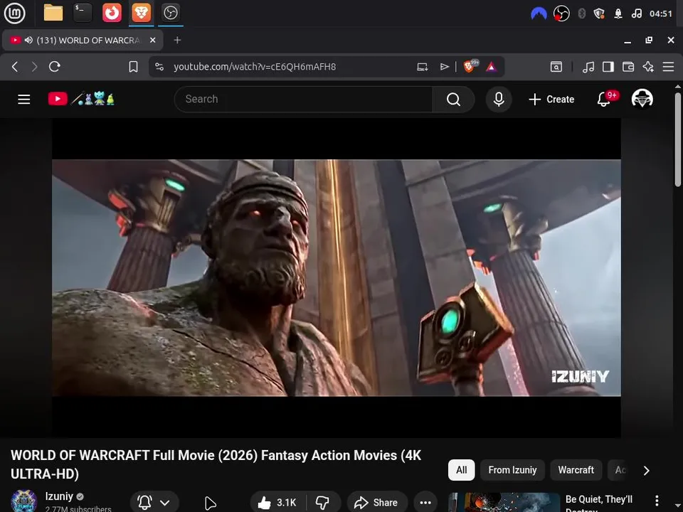
Task: Close the WORLD OF WARCRAFT tab
Action: click(x=152, y=40)
